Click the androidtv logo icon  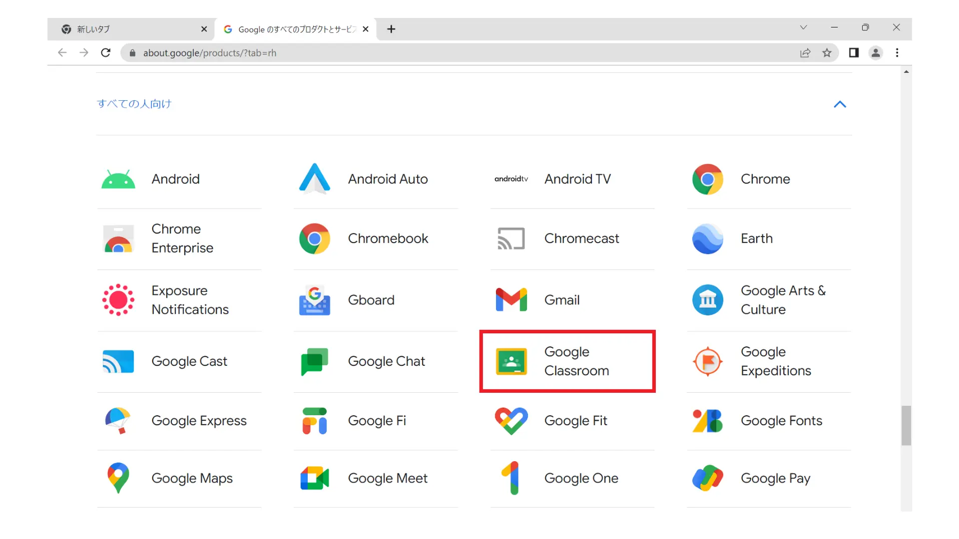(511, 179)
